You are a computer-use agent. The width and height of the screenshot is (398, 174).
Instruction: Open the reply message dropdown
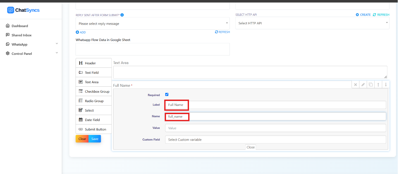click(x=153, y=24)
